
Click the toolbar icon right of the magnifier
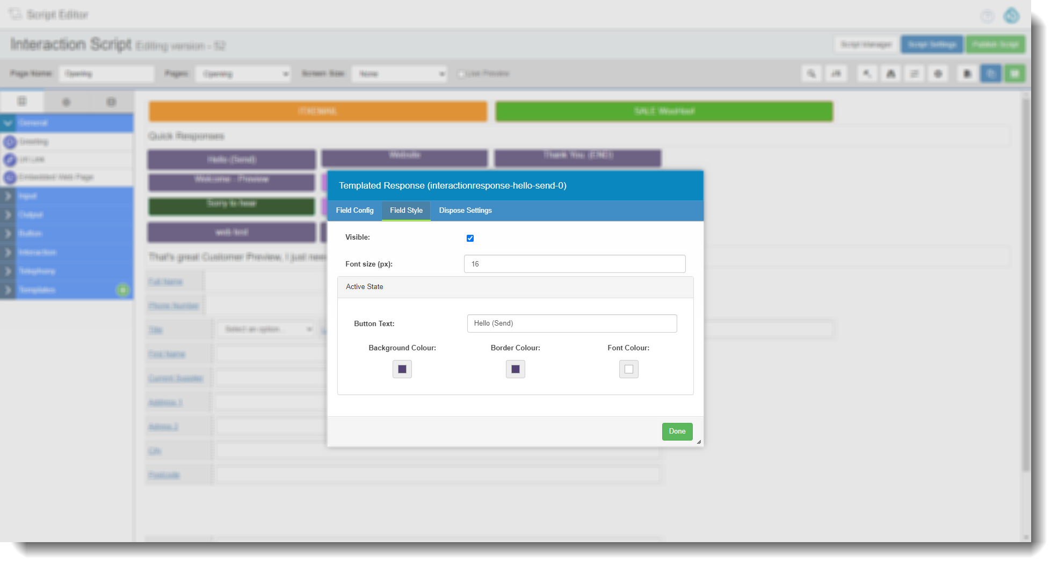[x=836, y=74]
